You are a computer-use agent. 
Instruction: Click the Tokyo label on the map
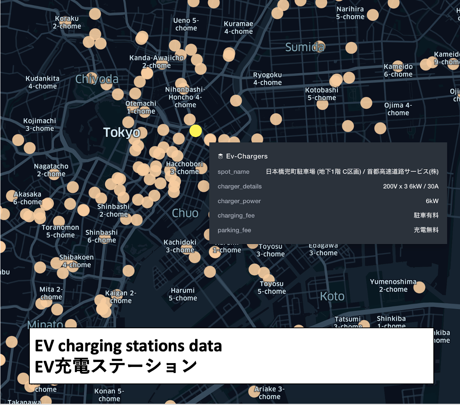coord(122,133)
